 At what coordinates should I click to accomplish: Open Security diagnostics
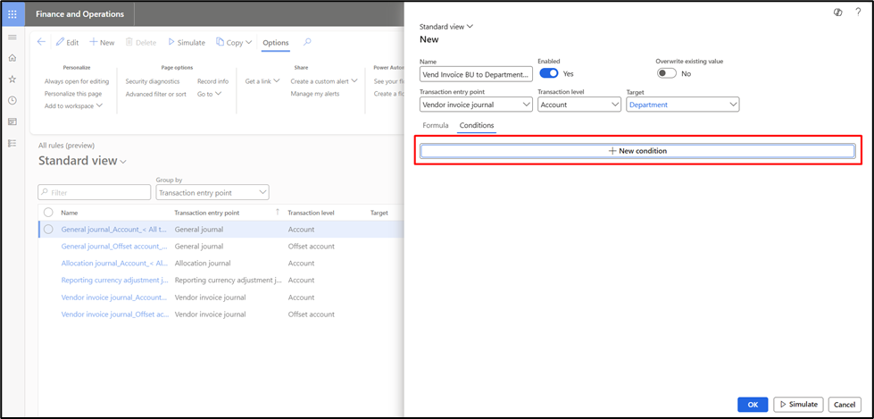(x=152, y=81)
